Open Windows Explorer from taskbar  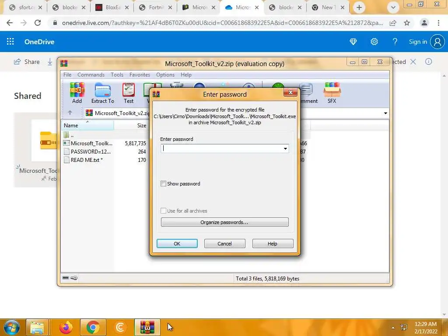pyautogui.click(x=37, y=327)
